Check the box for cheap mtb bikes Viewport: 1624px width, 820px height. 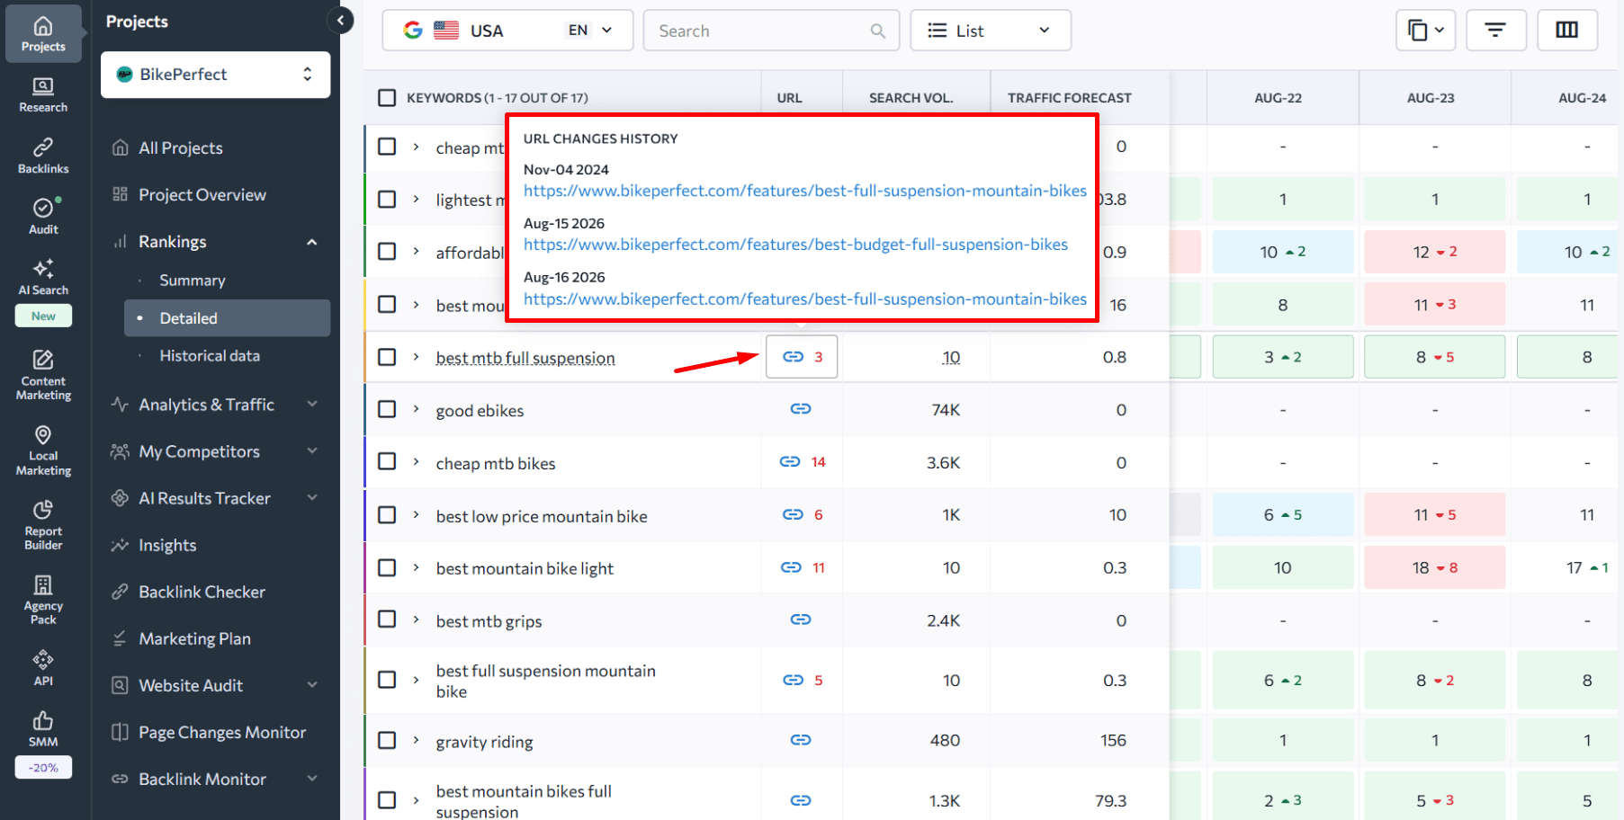[387, 461]
